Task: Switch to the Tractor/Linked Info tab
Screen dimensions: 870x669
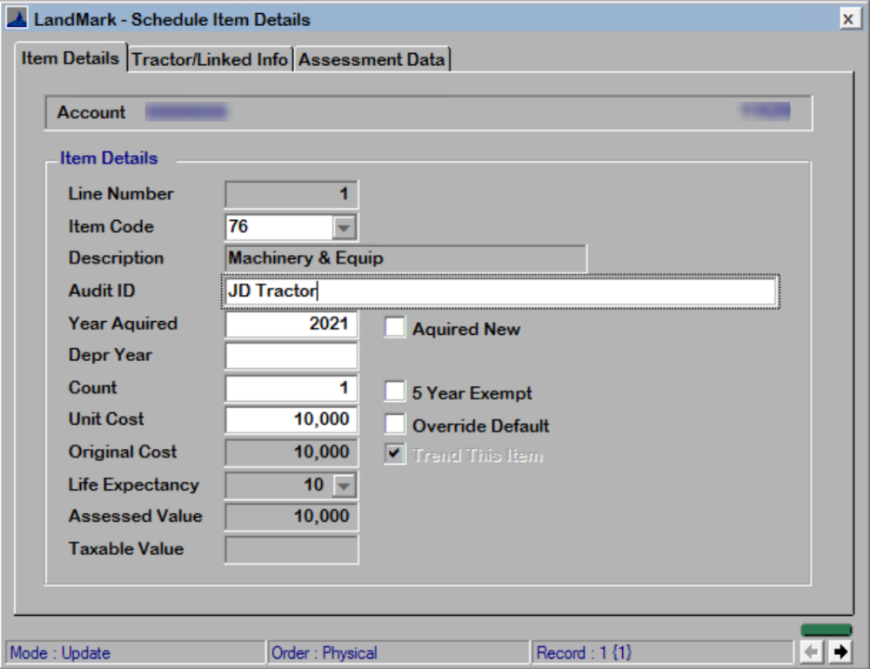Action: pos(209,59)
